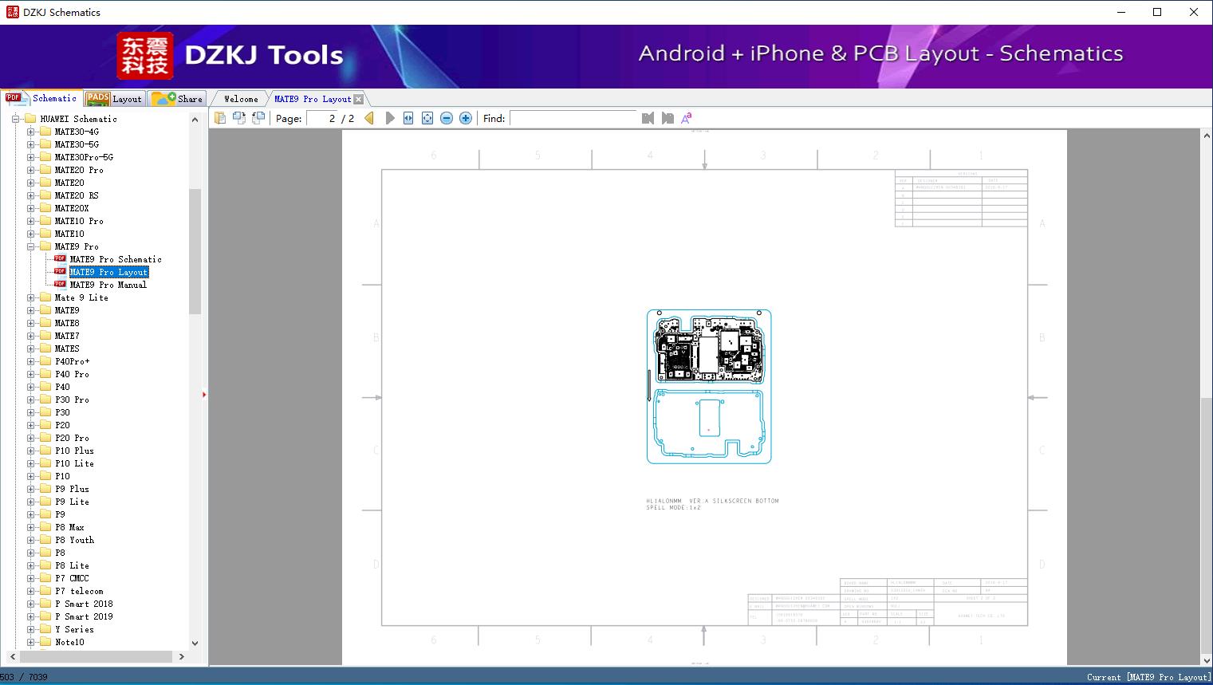Expand the Mate 9 Lite folder
This screenshot has height=685, width=1213.
click(30, 297)
